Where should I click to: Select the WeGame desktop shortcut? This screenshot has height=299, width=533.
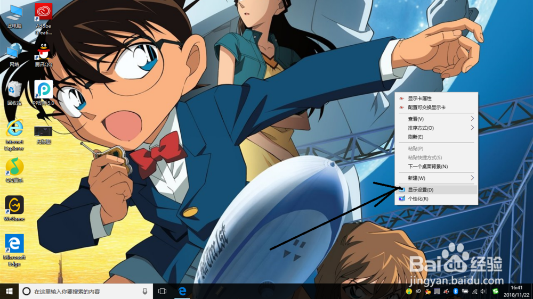click(14, 209)
